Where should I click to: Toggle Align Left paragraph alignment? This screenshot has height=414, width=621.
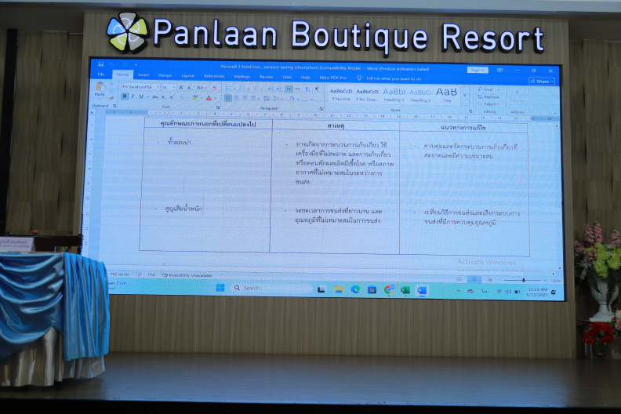tap(228, 98)
